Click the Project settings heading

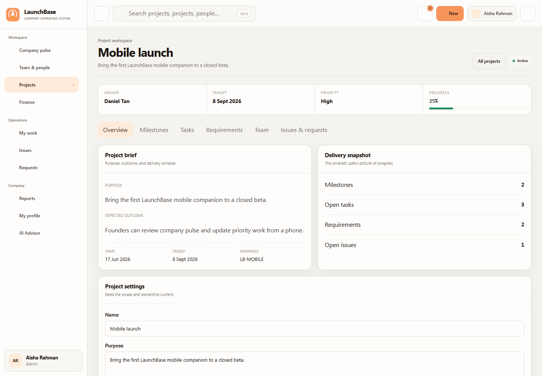[125, 287]
